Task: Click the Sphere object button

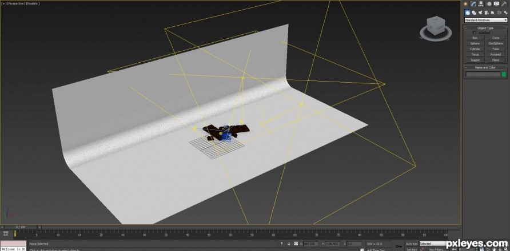Action: pos(475,43)
